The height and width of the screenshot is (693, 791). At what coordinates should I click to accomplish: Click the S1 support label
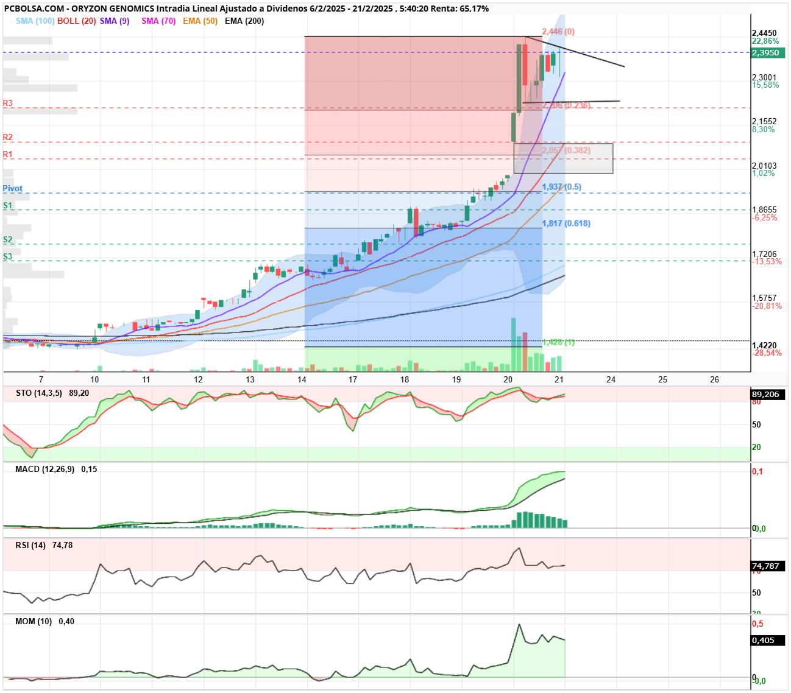click(x=8, y=206)
